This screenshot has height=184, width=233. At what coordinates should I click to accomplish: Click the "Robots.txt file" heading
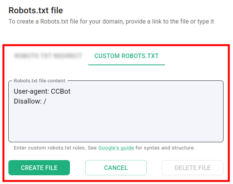(x=36, y=10)
